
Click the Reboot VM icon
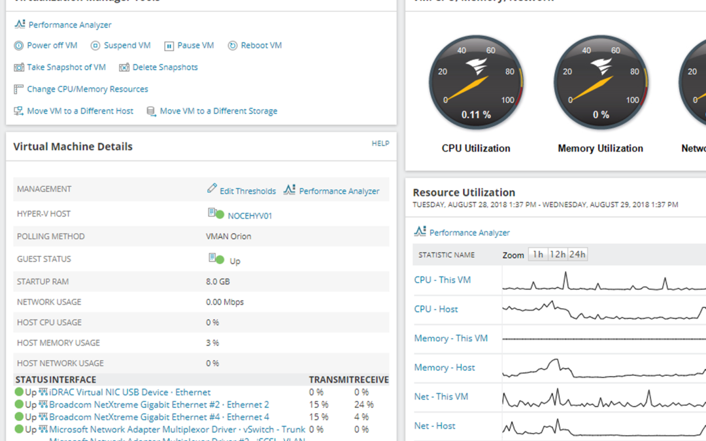[x=232, y=46]
